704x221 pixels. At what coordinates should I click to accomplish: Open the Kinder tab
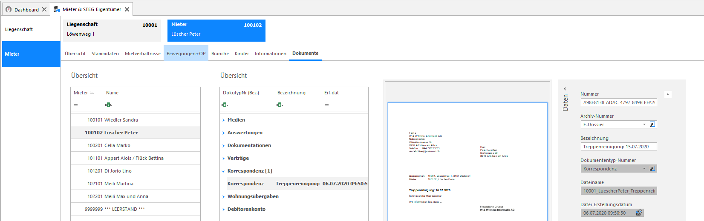pyautogui.click(x=242, y=54)
